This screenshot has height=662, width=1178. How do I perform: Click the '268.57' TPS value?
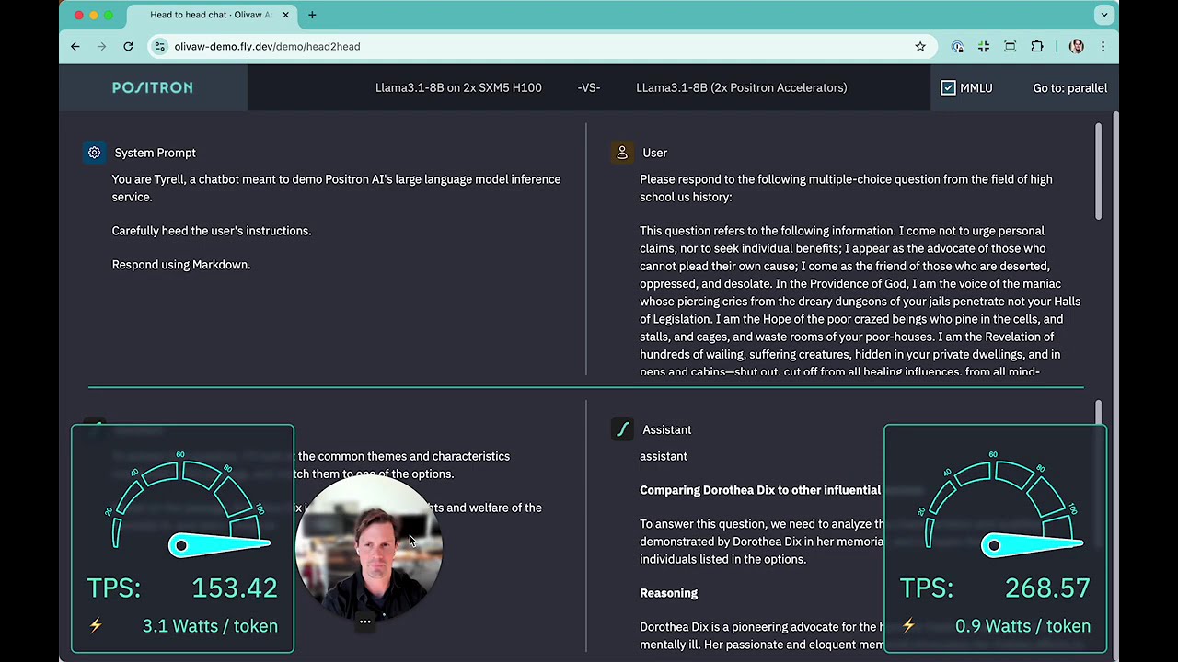(1047, 588)
